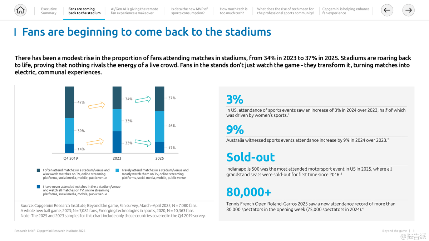
Task: Click the 80,000+ statistic heading
Action: (248, 192)
